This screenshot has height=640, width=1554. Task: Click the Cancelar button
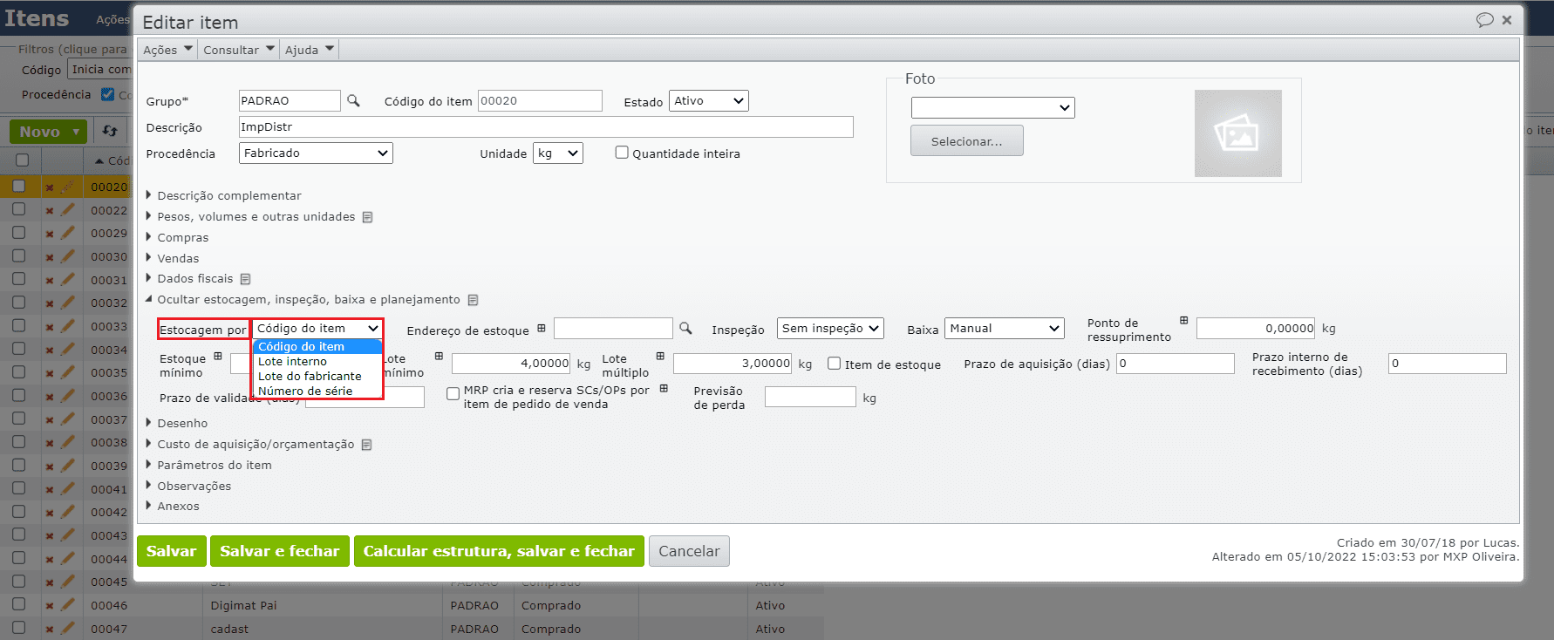[x=689, y=551]
